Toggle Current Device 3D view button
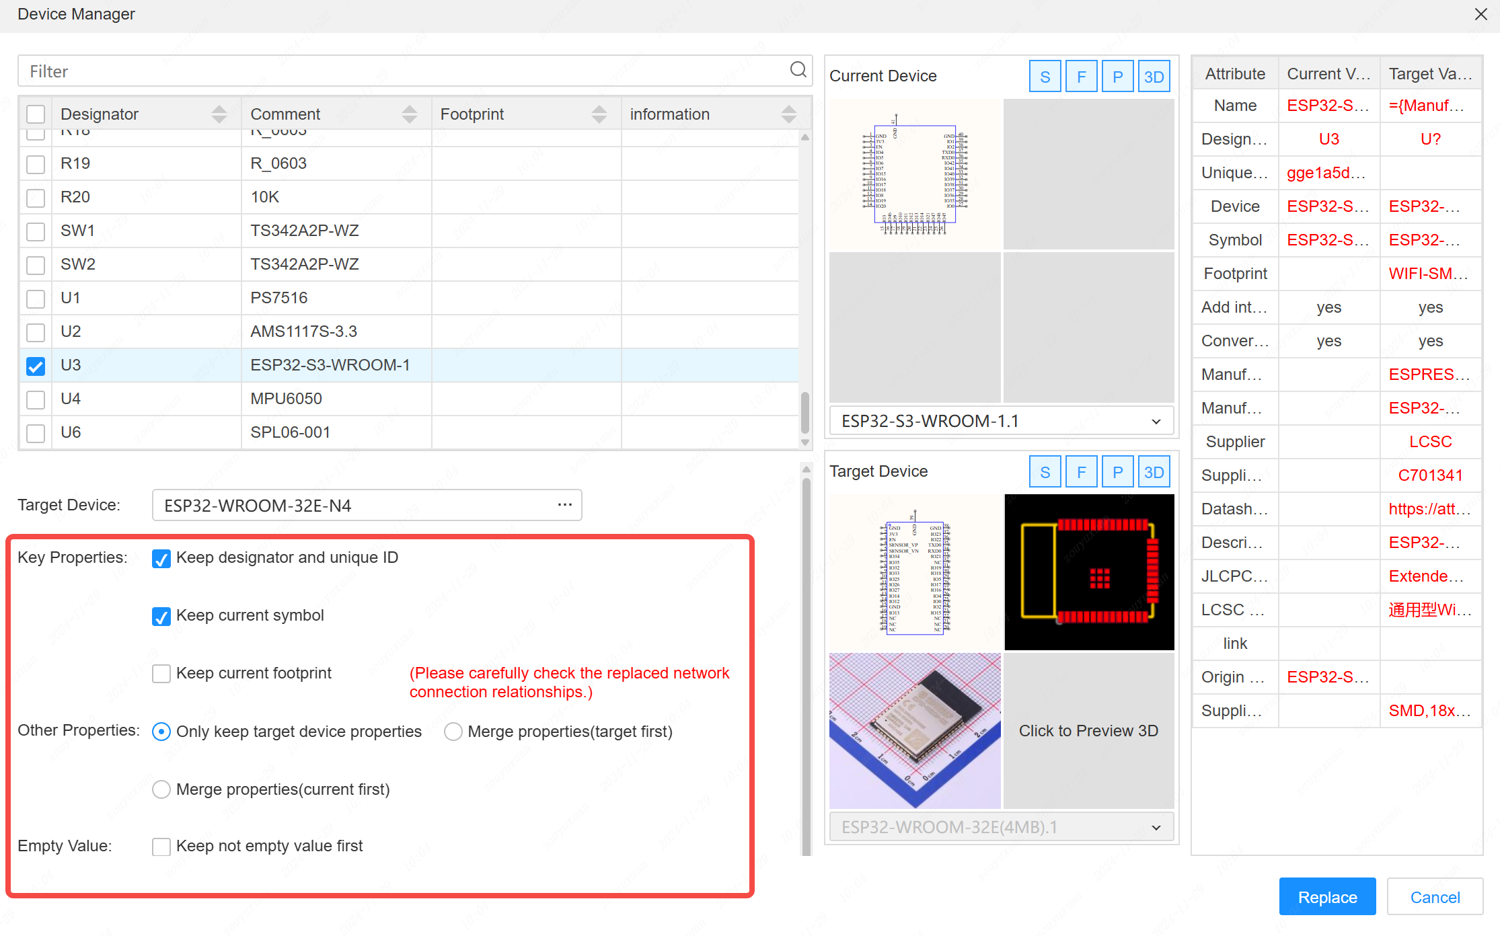The height and width of the screenshot is (936, 1500). pos(1154,77)
